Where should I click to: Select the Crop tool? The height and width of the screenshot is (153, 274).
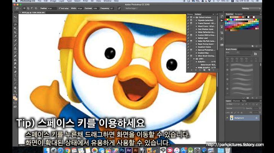[15, 33]
